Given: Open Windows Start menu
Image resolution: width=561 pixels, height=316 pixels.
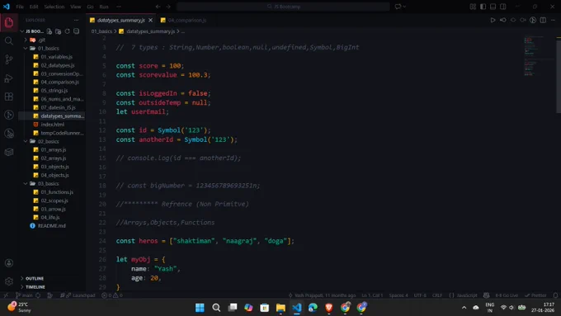Looking at the screenshot, I should pos(200,308).
